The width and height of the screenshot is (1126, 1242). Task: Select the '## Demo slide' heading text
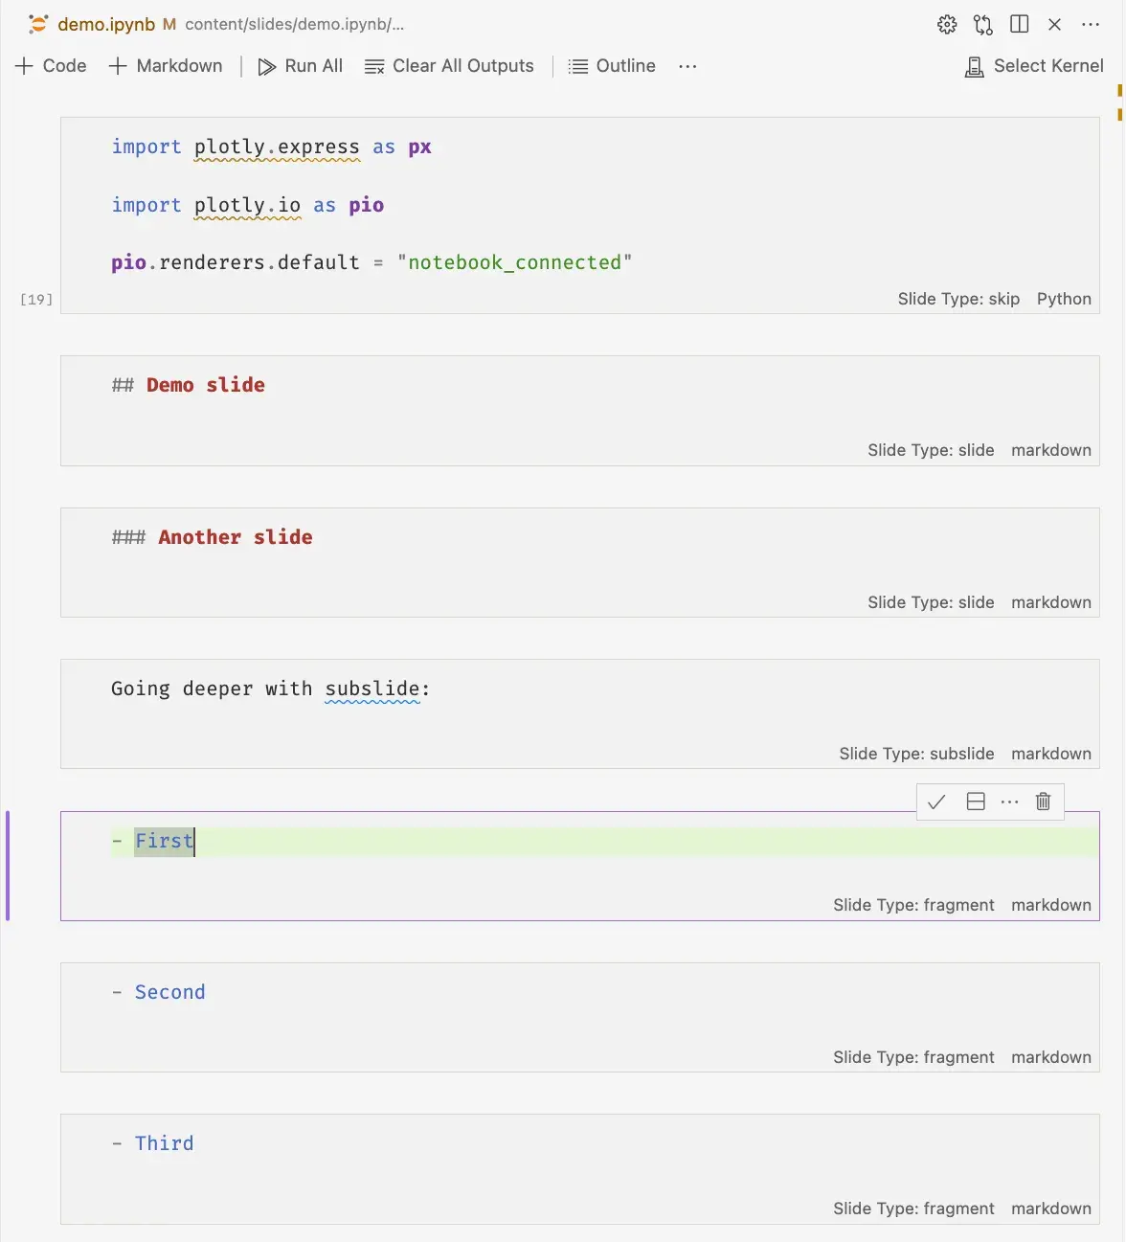click(189, 385)
